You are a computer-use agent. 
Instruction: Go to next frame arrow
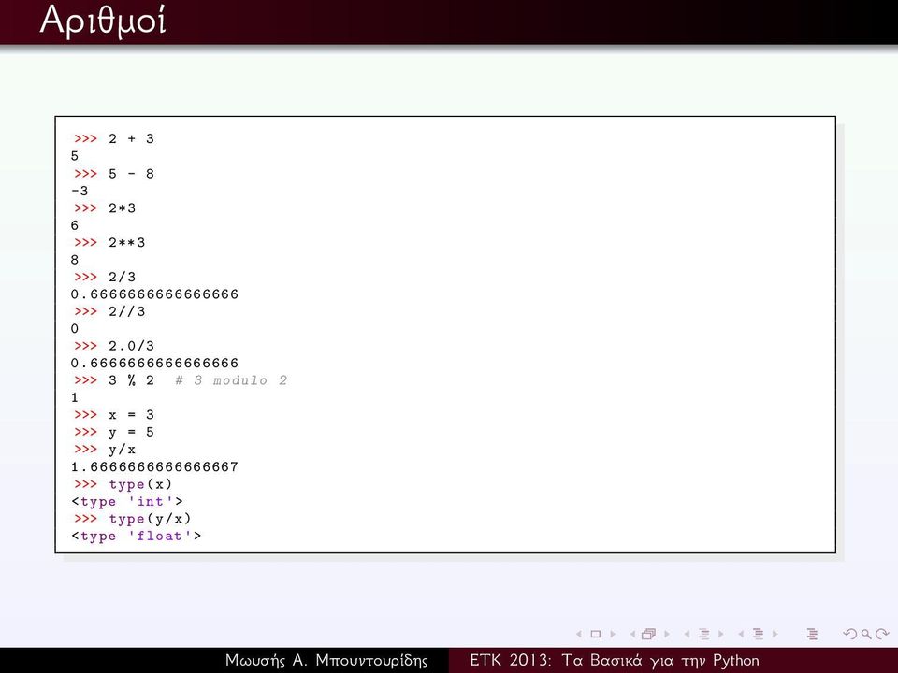[x=667, y=634]
